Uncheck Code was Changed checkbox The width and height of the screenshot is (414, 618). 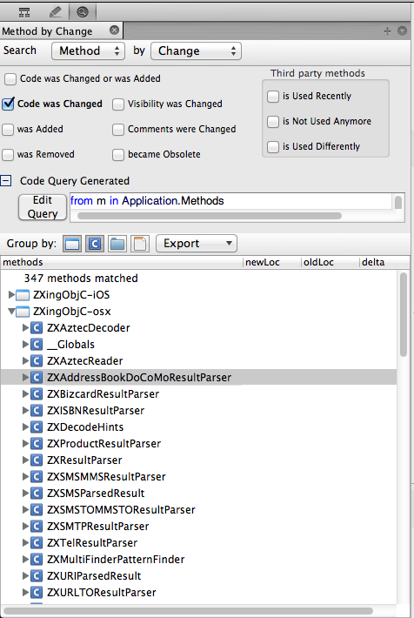pos(9,104)
